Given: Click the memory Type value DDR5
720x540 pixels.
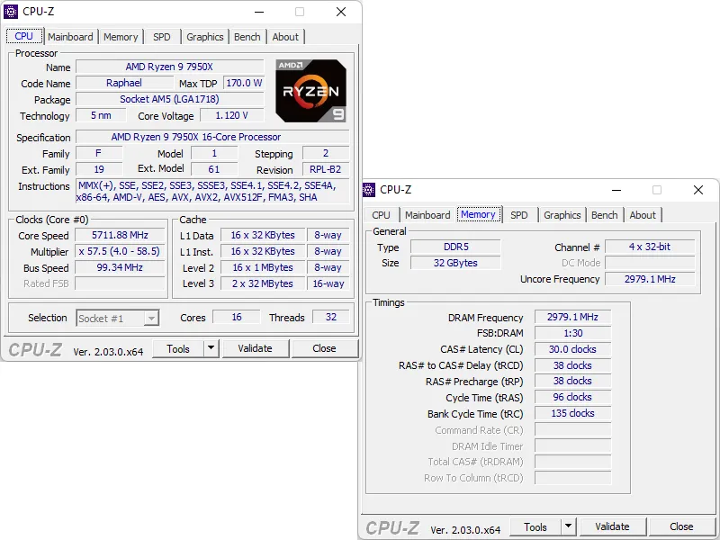Looking at the screenshot, I should point(455,247).
